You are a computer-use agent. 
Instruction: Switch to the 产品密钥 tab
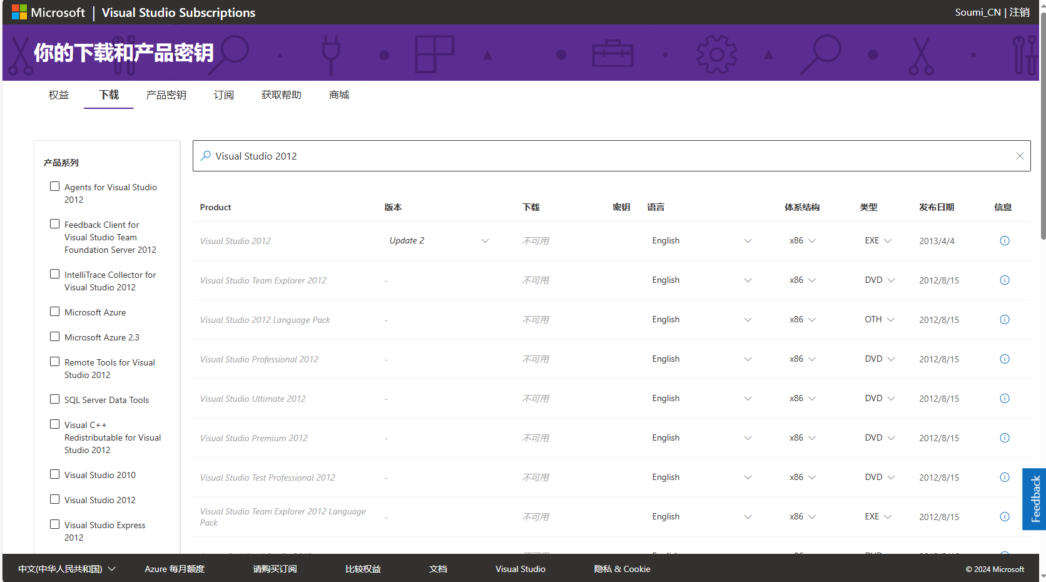tap(166, 95)
